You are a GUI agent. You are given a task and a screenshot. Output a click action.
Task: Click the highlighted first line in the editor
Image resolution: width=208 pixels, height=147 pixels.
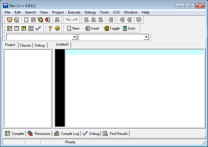pyautogui.click(x=135, y=52)
